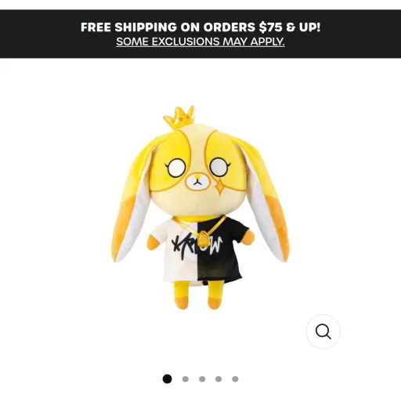Click the gold crown on the plush
The height and width of the screenshot is (401, 401).
179,117
